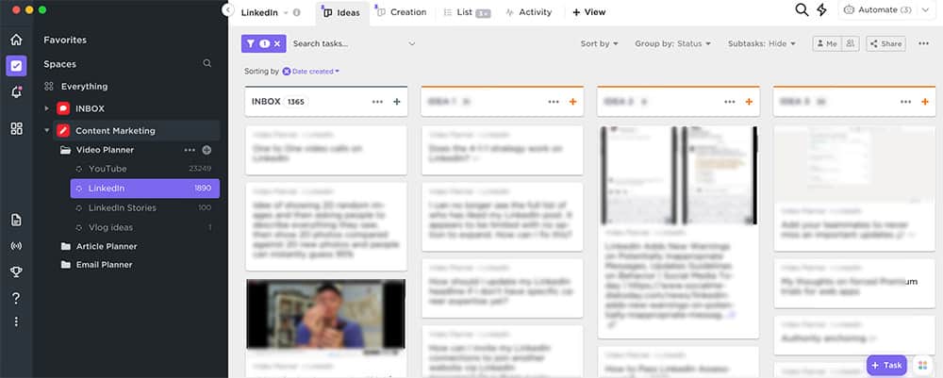
Task: Open the Home icon in left rail
Action: 16,40
